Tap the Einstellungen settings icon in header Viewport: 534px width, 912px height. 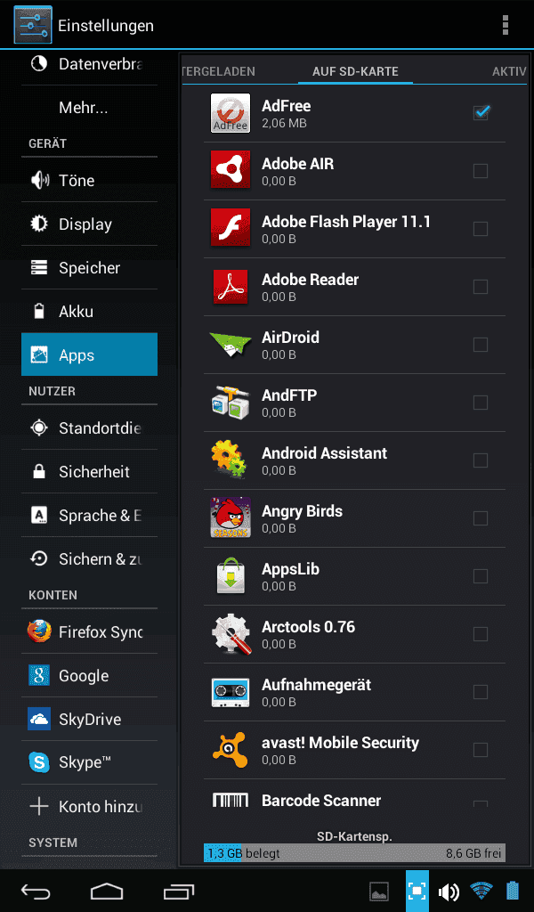click(33, 25)
